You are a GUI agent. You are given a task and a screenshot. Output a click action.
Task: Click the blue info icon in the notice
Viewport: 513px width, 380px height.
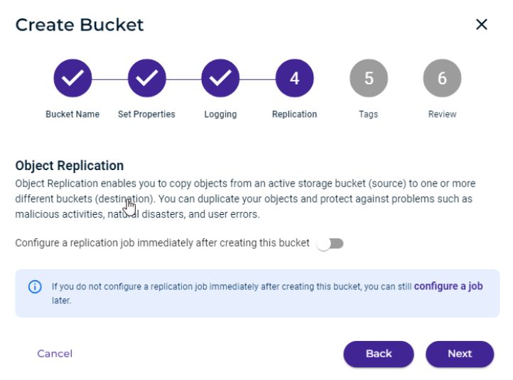point(35,286)
